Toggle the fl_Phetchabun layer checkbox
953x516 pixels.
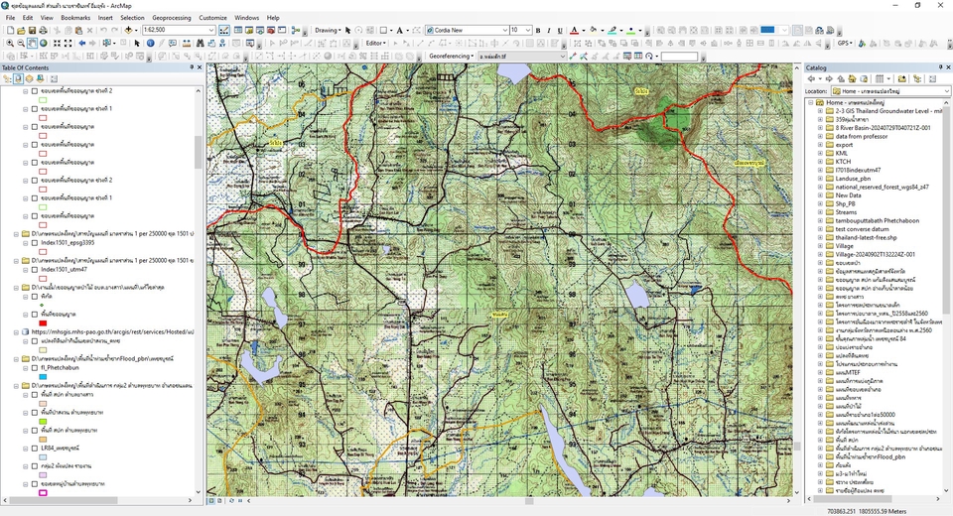click(34, 367)
